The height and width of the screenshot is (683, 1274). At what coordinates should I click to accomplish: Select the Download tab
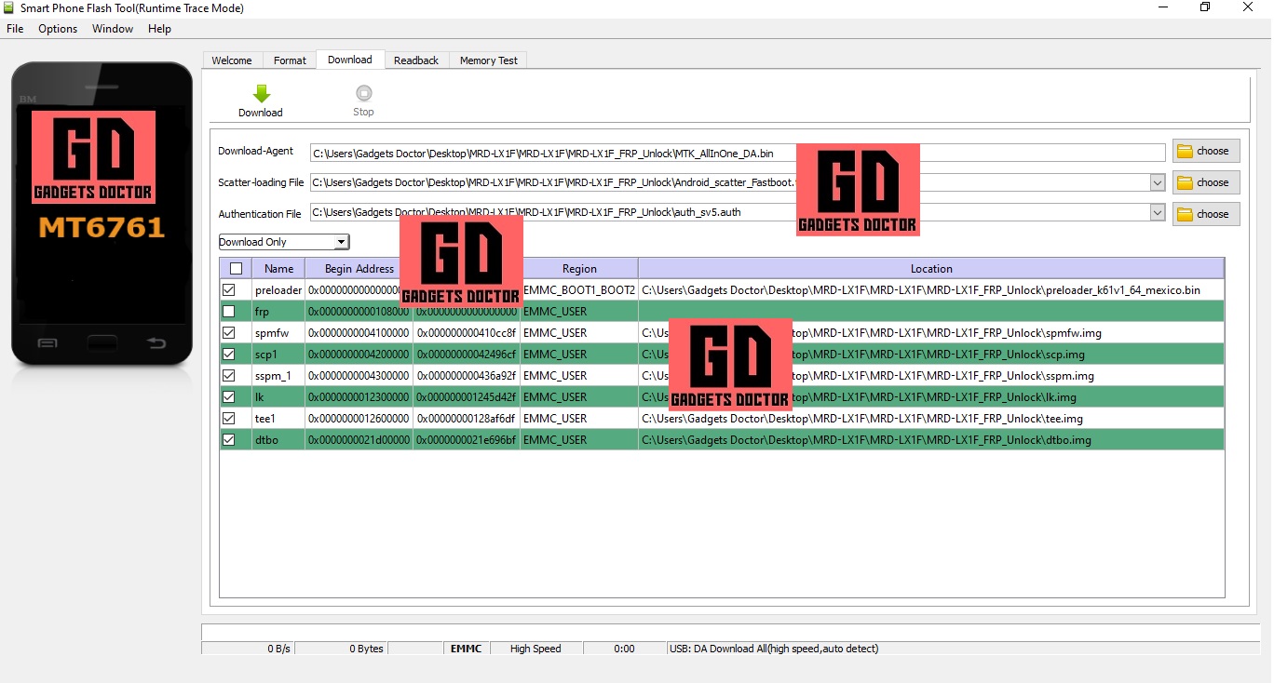point(350,60)
